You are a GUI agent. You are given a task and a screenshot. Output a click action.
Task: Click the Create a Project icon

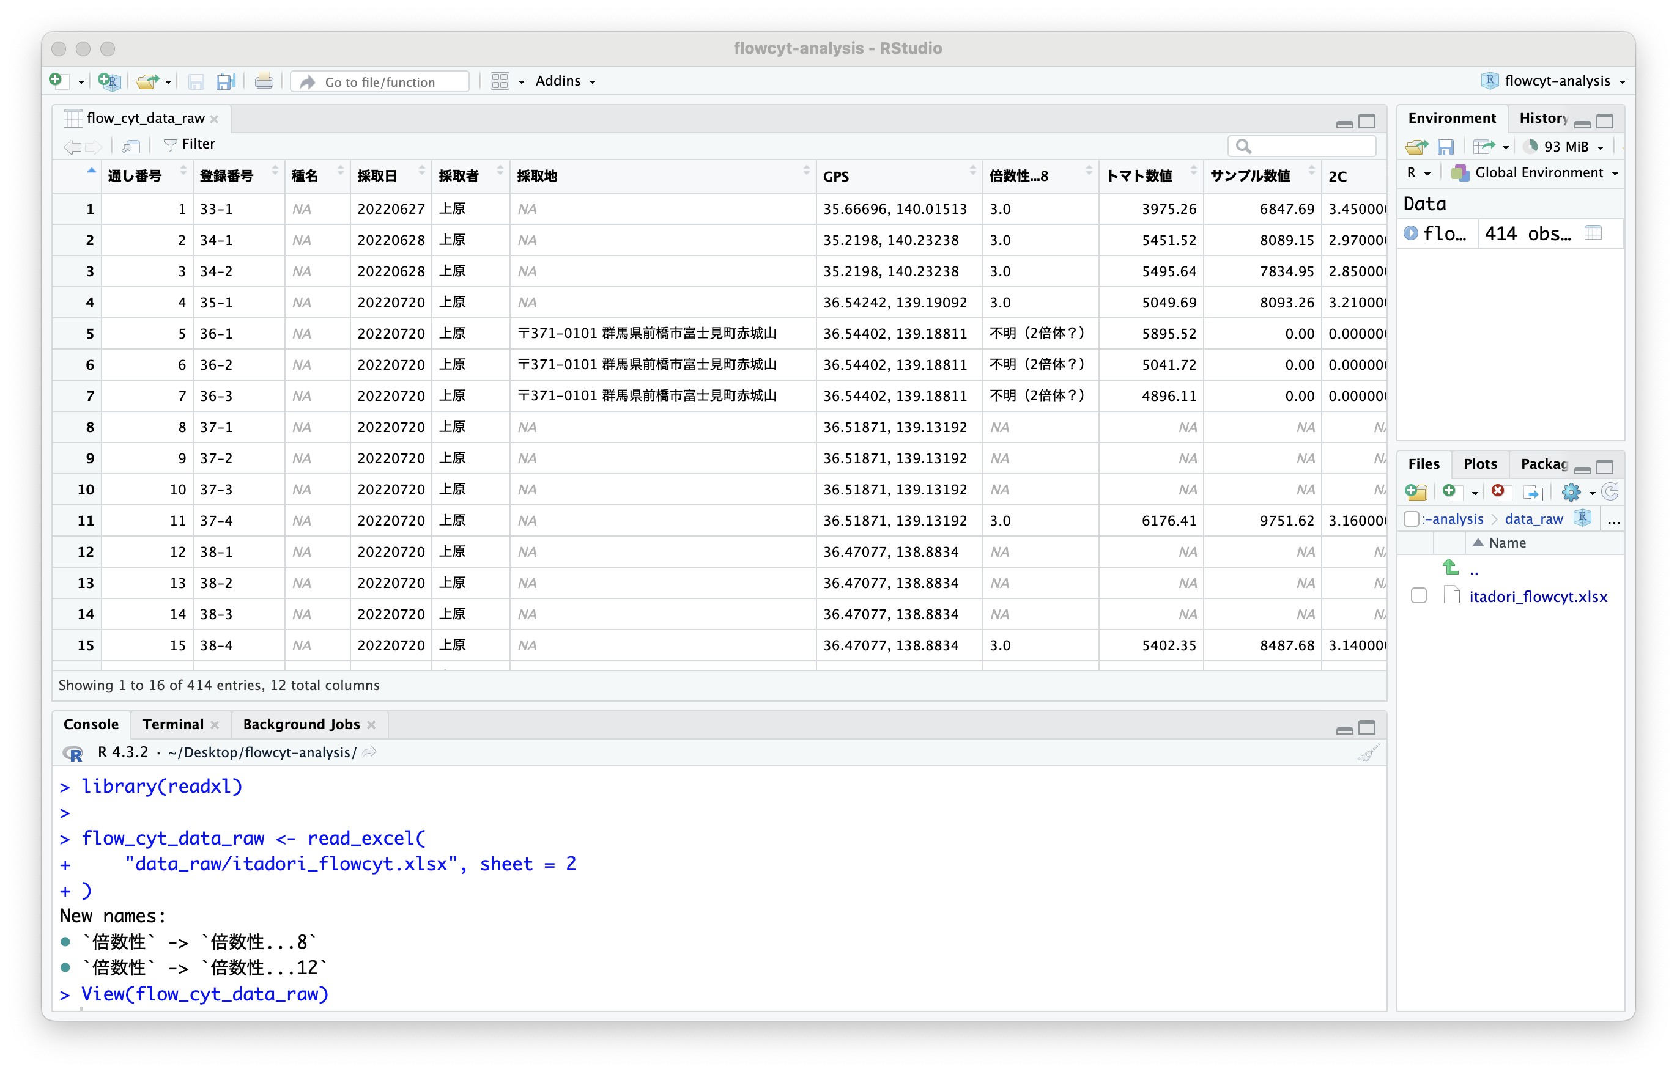(109, 81)
